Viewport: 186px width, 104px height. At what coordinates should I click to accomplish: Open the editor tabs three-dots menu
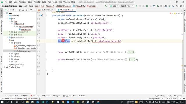click(182, 10)
